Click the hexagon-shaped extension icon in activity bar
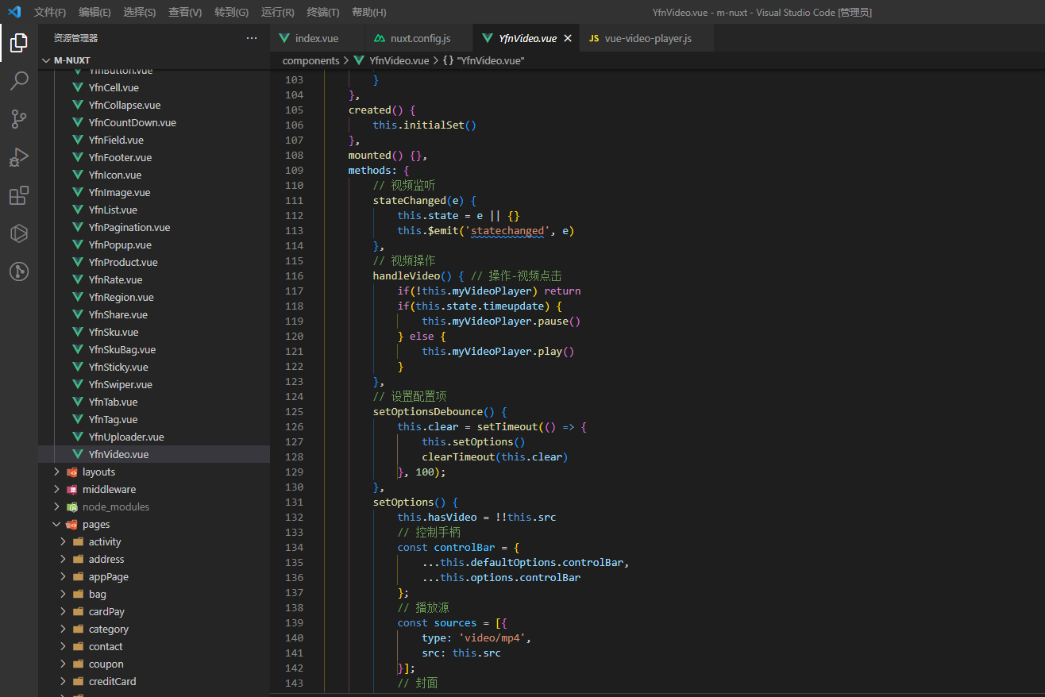This screenshot has height=697, width=1045. pos(19,233)
